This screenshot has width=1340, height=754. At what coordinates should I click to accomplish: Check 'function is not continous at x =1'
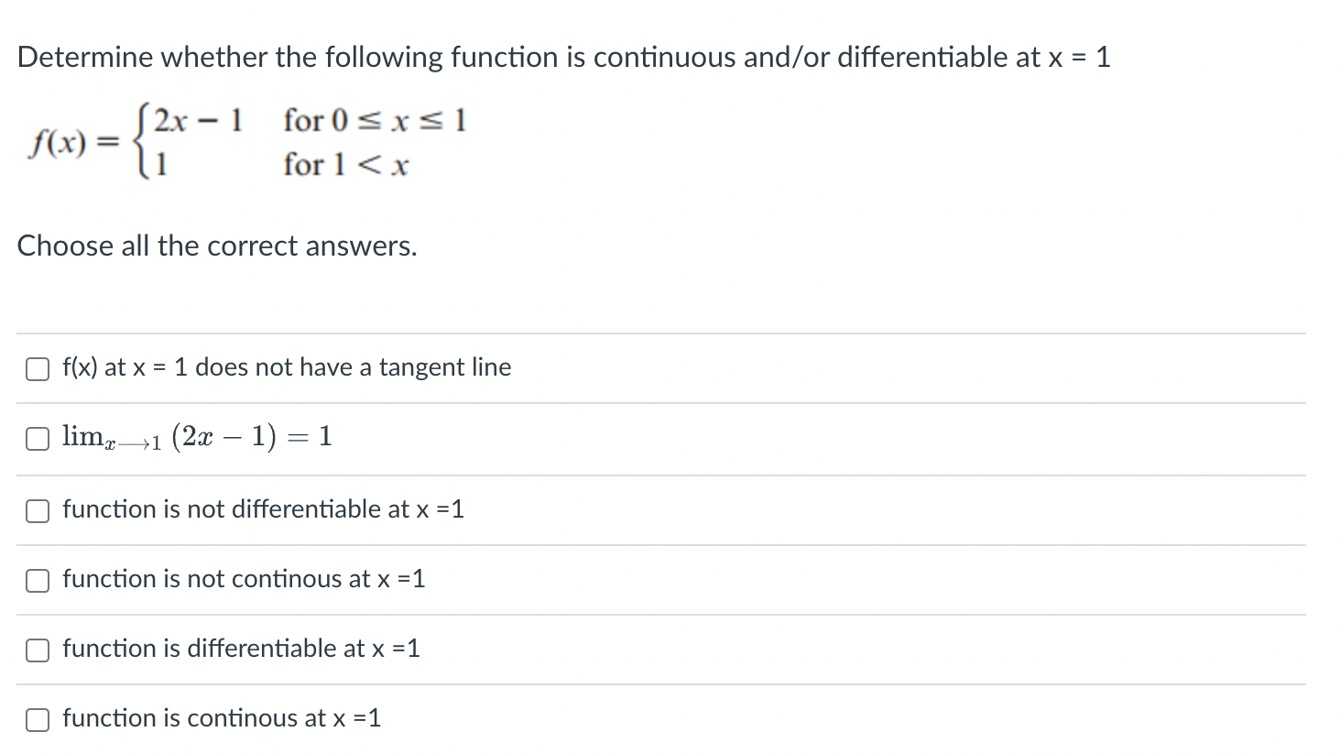click(x=37, y=580)
